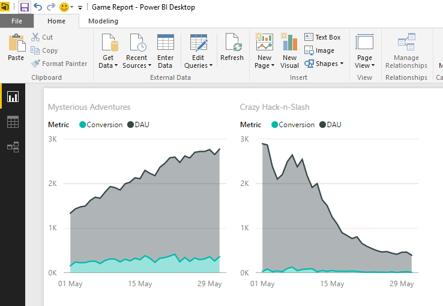443x306 pixels.
Task: Switch to the Modeling tab
Action: point(103,21)
